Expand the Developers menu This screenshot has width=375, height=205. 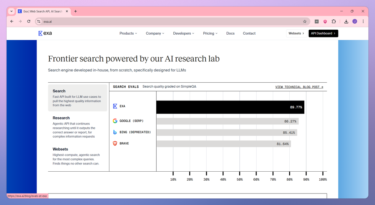(183, 33)
